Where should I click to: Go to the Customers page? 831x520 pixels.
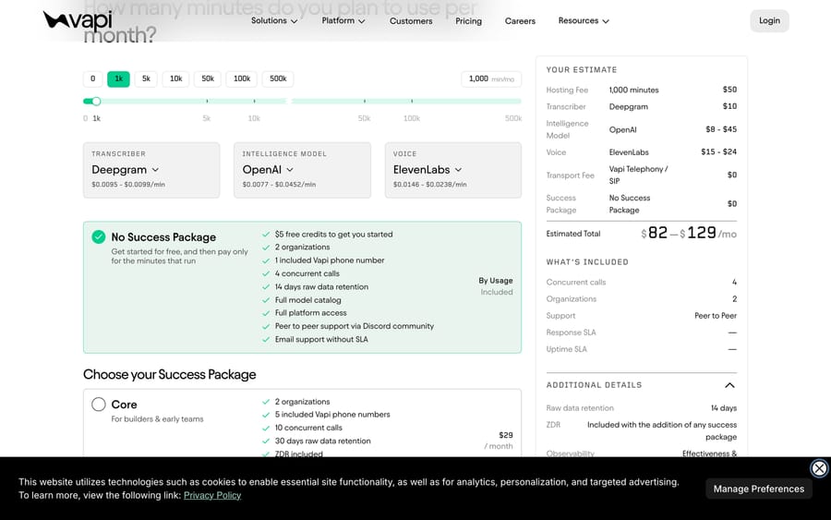411,21
